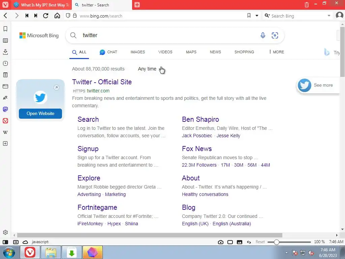The height and width of the screenshot is (259, 345).
Task: Select the MAPS search tab
Action: [x=191, y=52]
